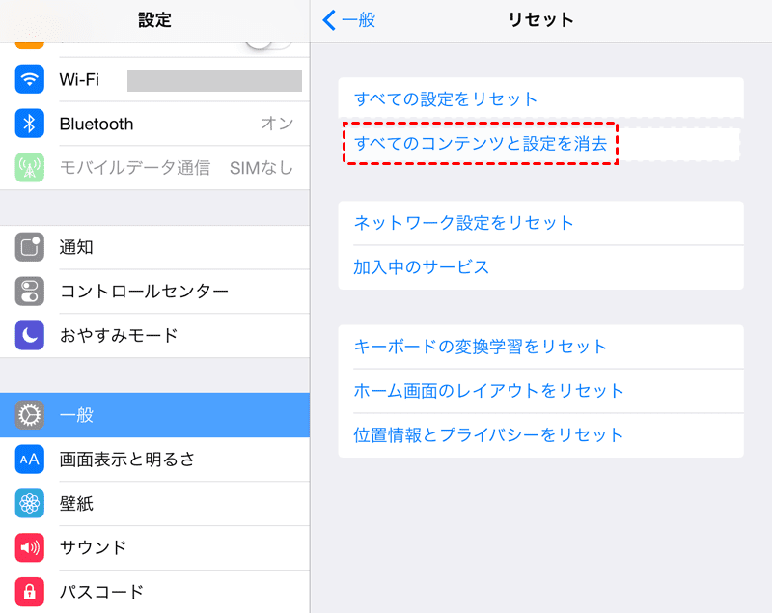
Task: Tap the Do Not Disturb moon icon
Action: (x=30, y=336)
